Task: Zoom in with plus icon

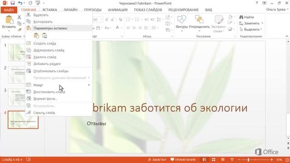Action: tap(271, 159)
